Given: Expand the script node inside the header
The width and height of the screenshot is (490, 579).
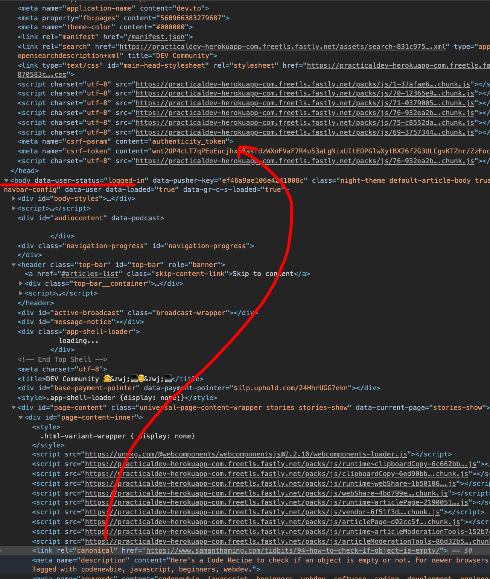Looking at the screenshot, I should 21,293.
